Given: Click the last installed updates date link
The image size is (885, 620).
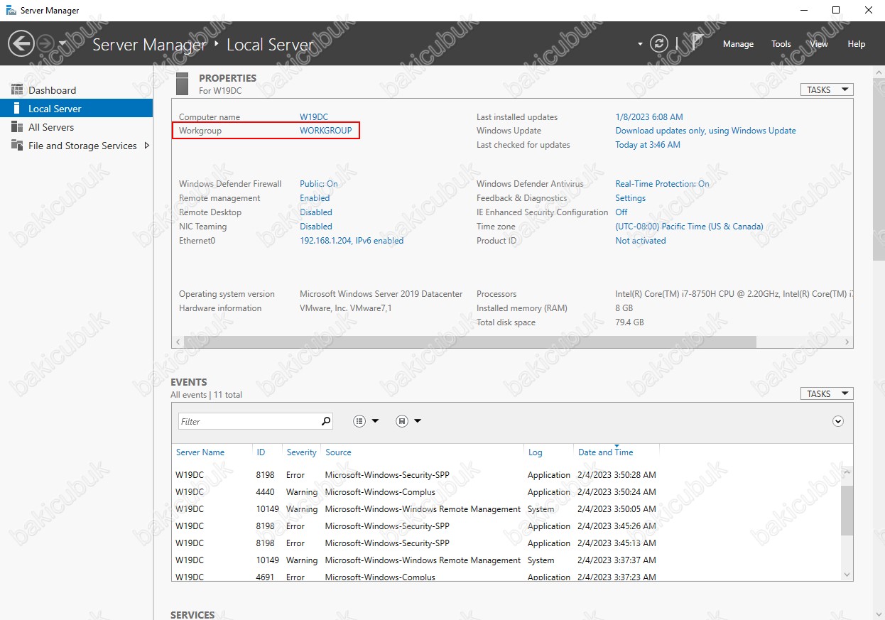Looking at the screenshot, I should 649,117.
